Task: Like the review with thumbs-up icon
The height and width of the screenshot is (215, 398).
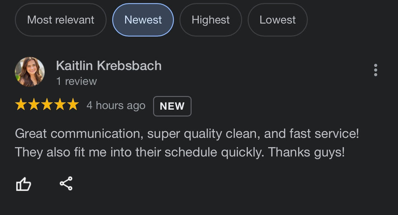Action: point(24,185)
